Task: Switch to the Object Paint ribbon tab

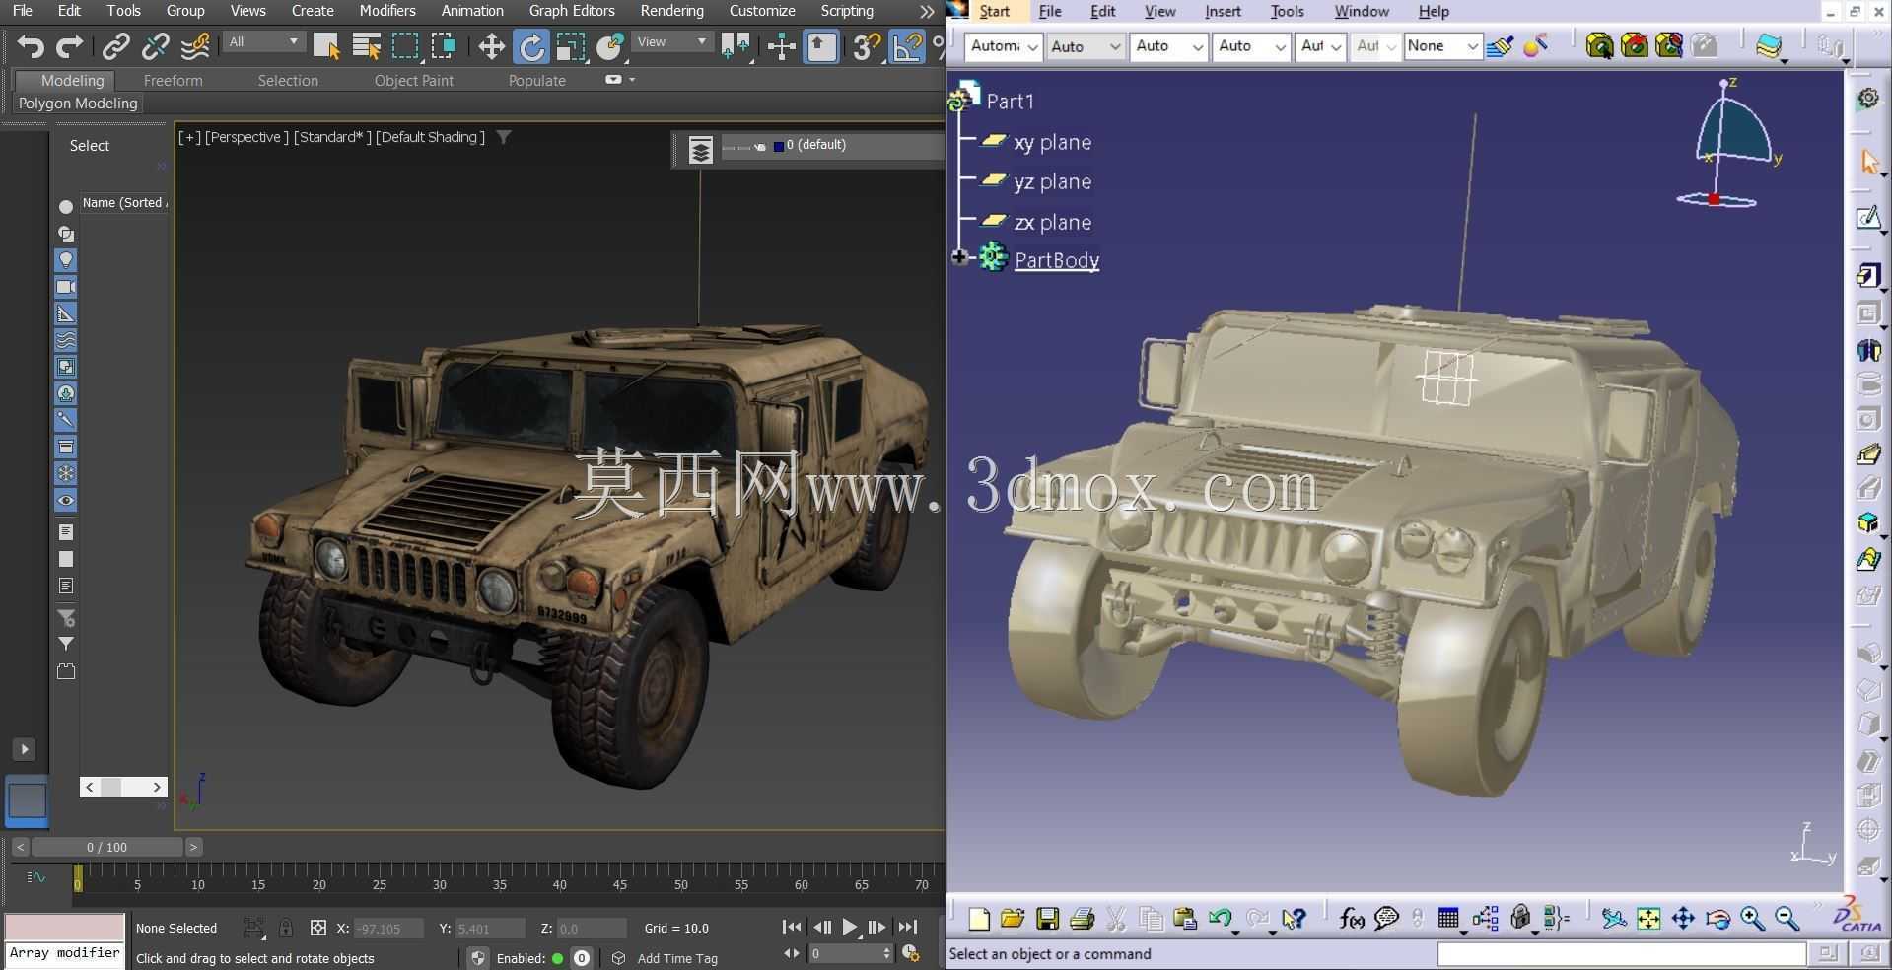Action: point(414,81)
